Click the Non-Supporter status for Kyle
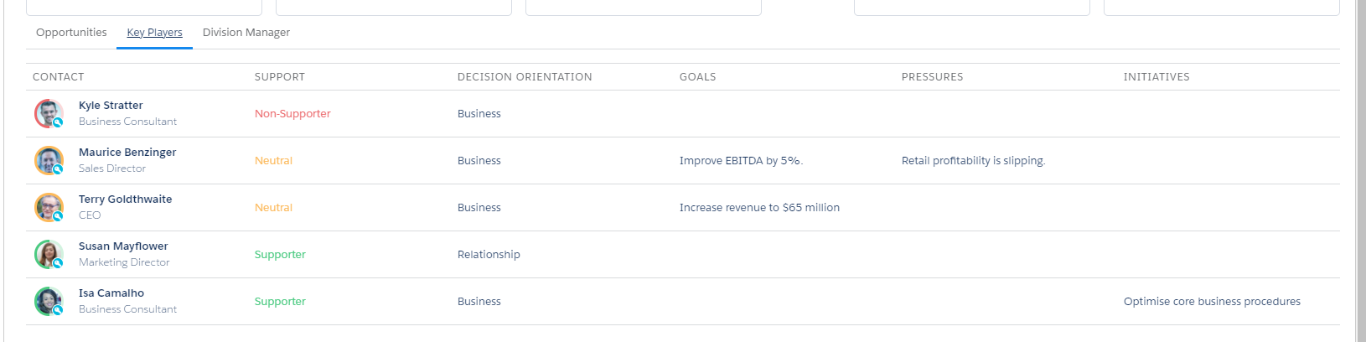This screenshot has width=1366, height=342. [292, 114]
